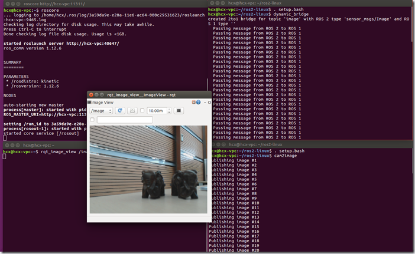Image resolution: width=415 pixels, height=254 pixels.
Task: Close the rqt_image_view command terminal
Action: click(7, 146)
